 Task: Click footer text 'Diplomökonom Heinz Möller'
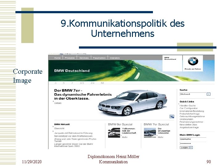113,156
